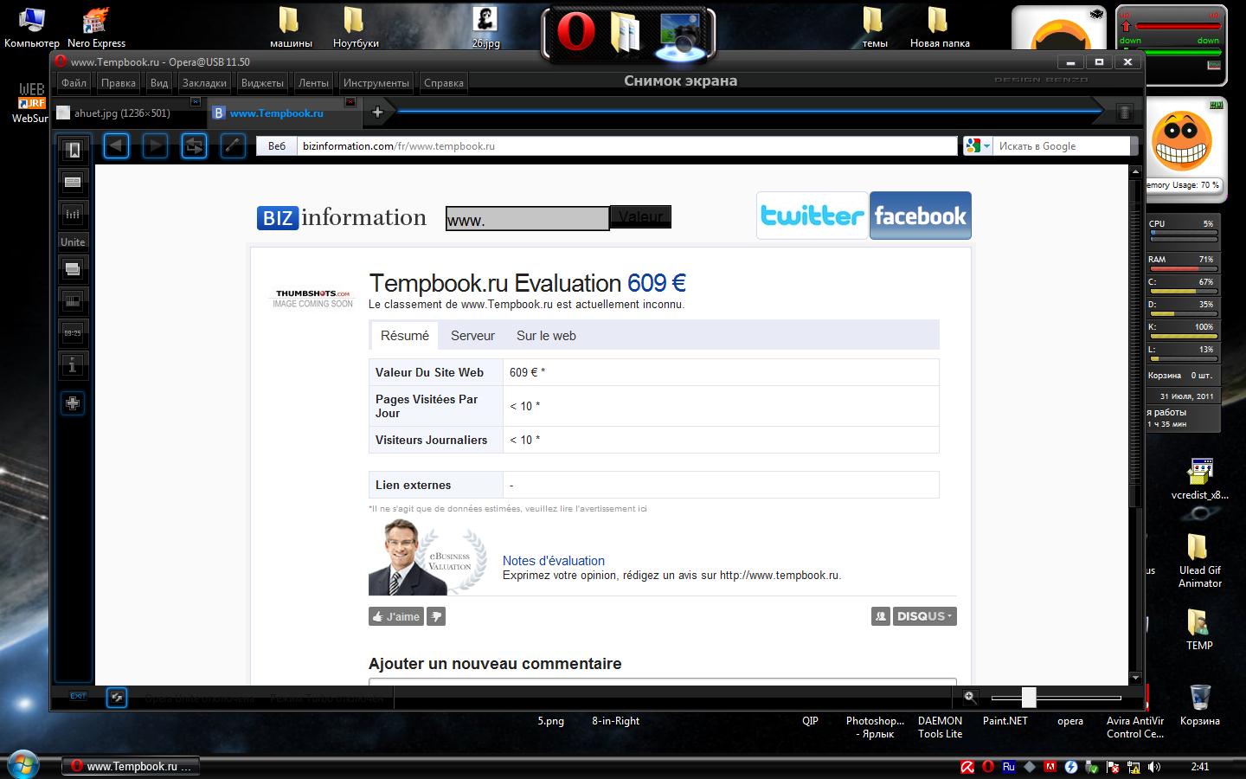Select the Résumé tab on page
The width and height of the screenshot is (1246, 779).
(x=405, y=336)
